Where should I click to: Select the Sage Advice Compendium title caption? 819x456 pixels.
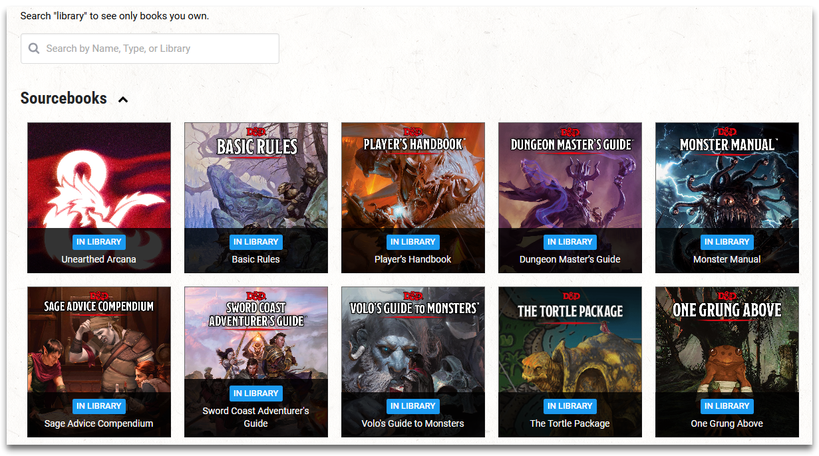tap(99, 423)
